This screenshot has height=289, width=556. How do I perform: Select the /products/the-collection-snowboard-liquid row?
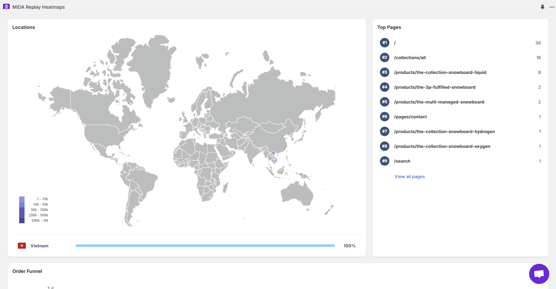click(x=440, y=72)
